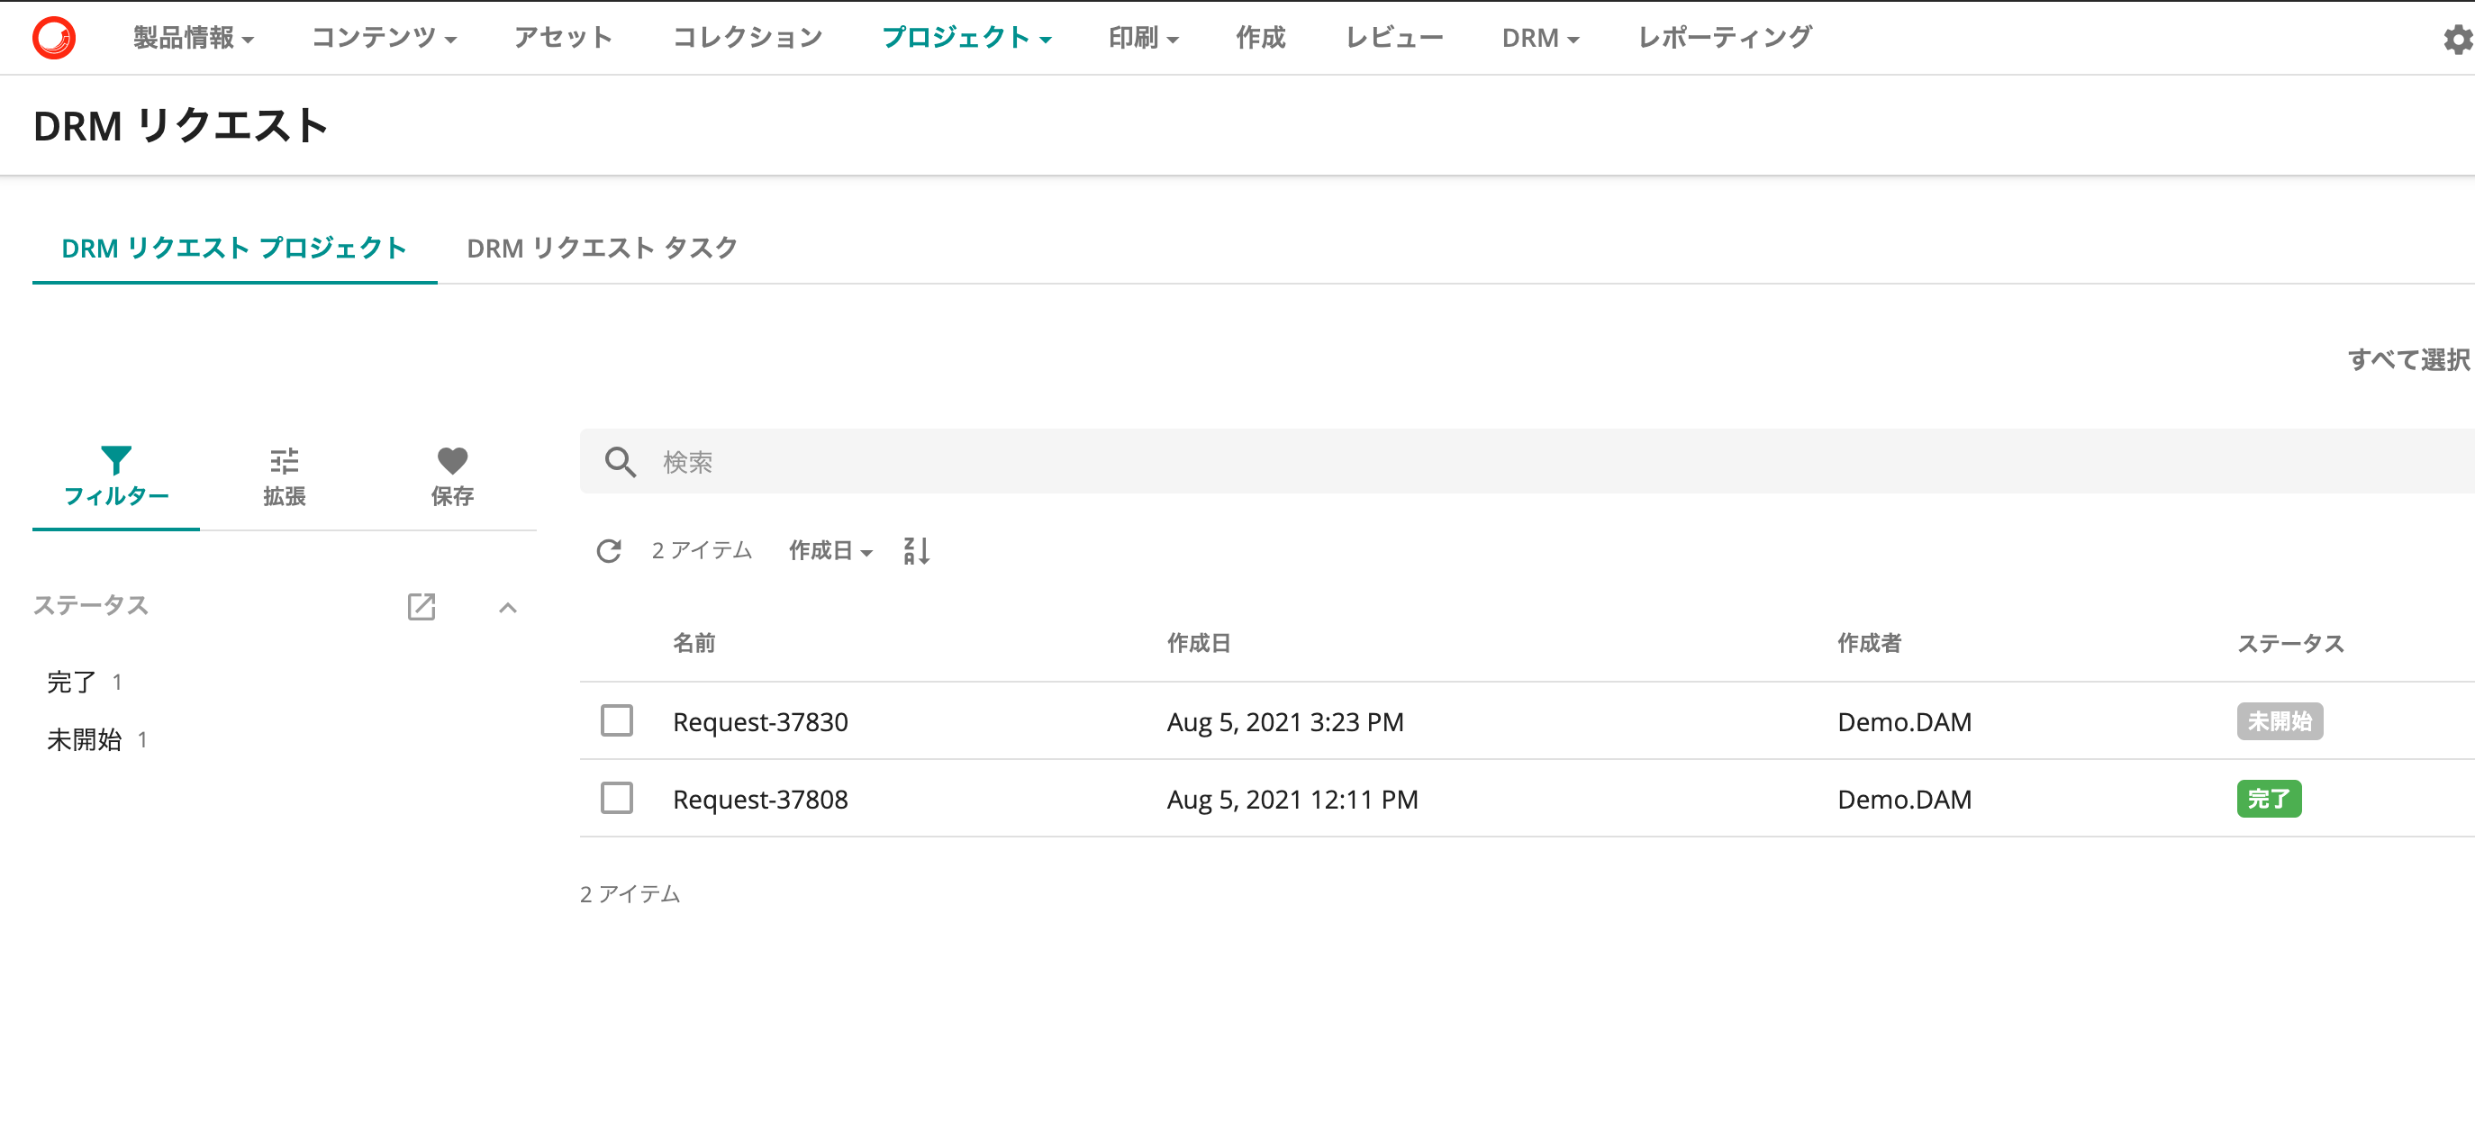The width and height of the screenshot is (2475, 1122).
Task: Open the 製品情報 dropdown menu
Action: tap(193, 38)
